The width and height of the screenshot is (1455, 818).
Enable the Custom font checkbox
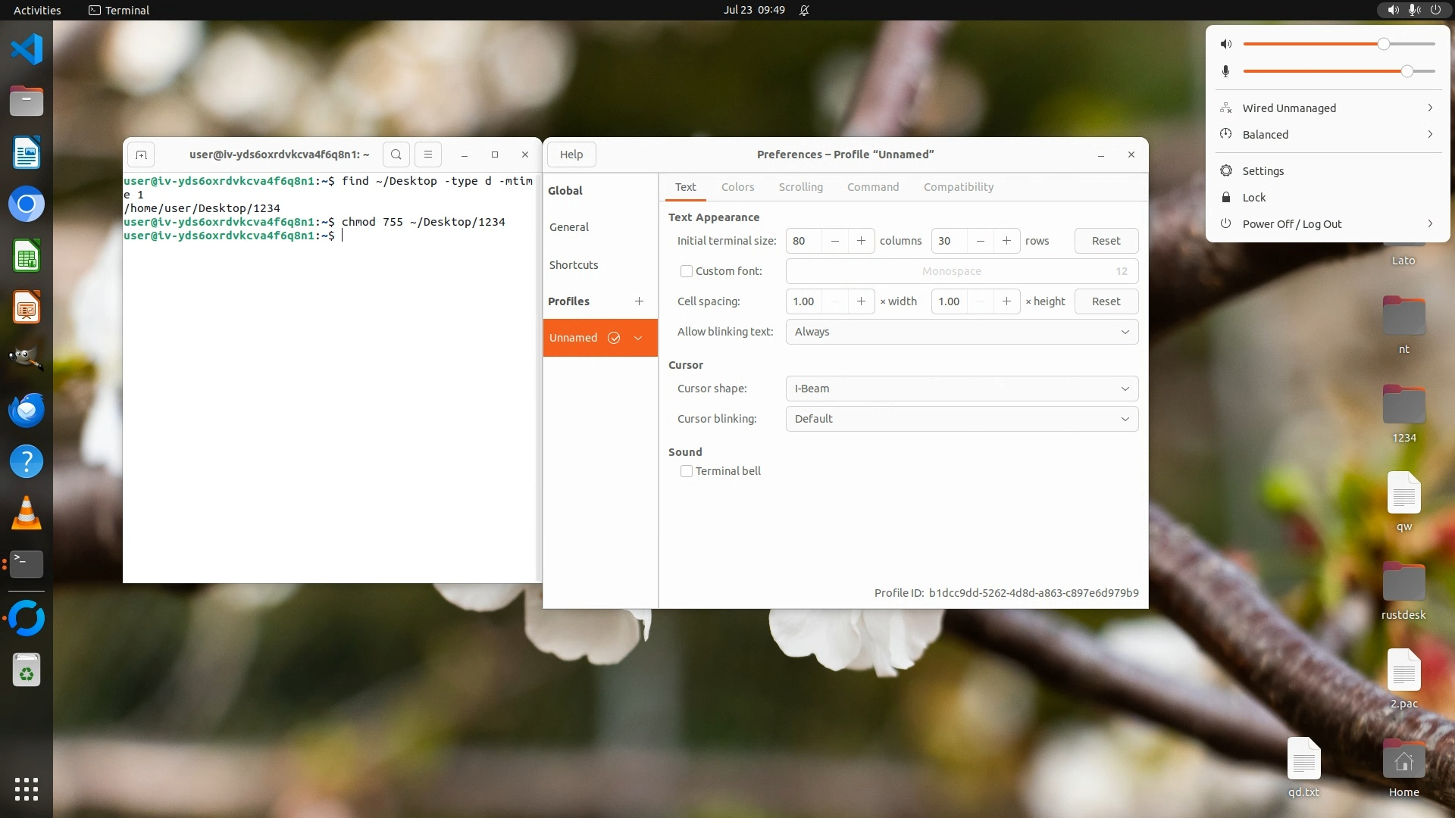687,271
